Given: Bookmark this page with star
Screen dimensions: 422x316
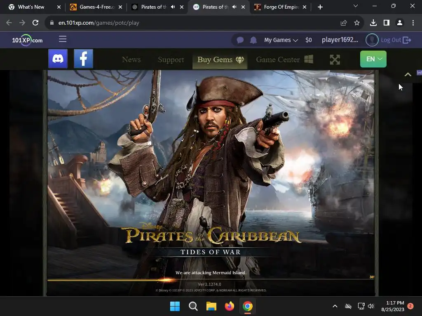Looking at the screenshot, I should pyautogui.click(x=357, y=23).
